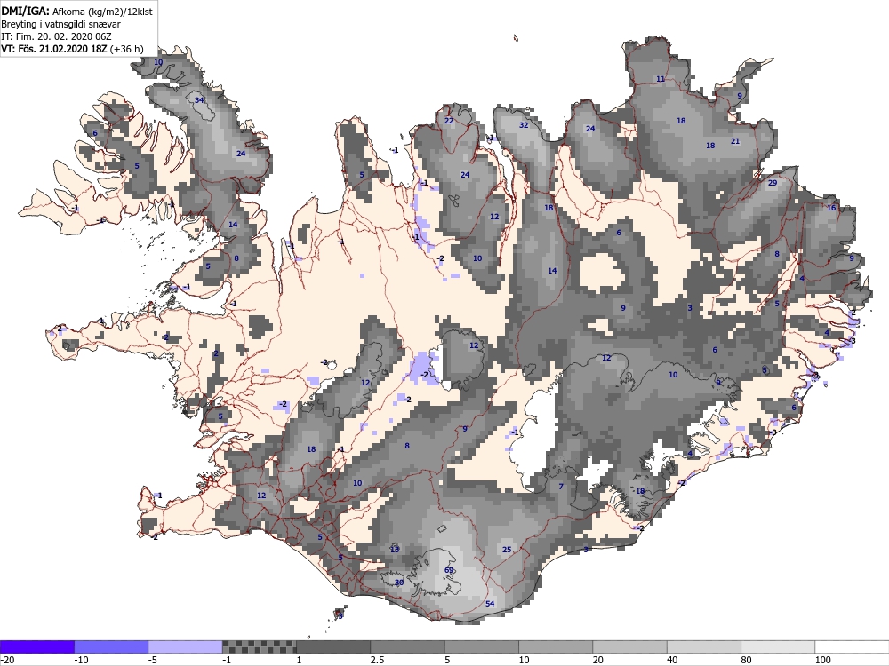
Task: Click the value 54 near the south coast
Action: (x=490, y=604)
